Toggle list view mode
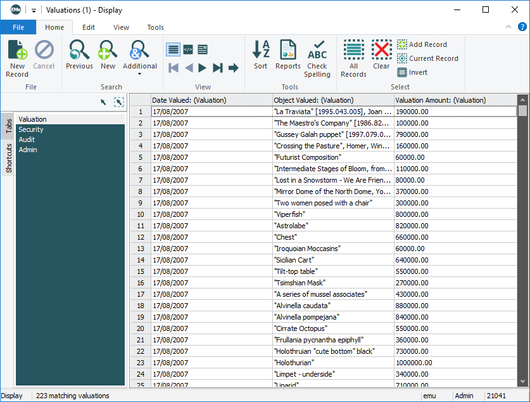Viewport: 530px width, 402px height. 173,49
